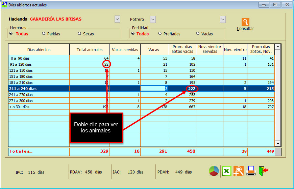This screenshot has width=294, height=189.
Task: Open the pie chart graph icon
Action: (x=214, y=171)
